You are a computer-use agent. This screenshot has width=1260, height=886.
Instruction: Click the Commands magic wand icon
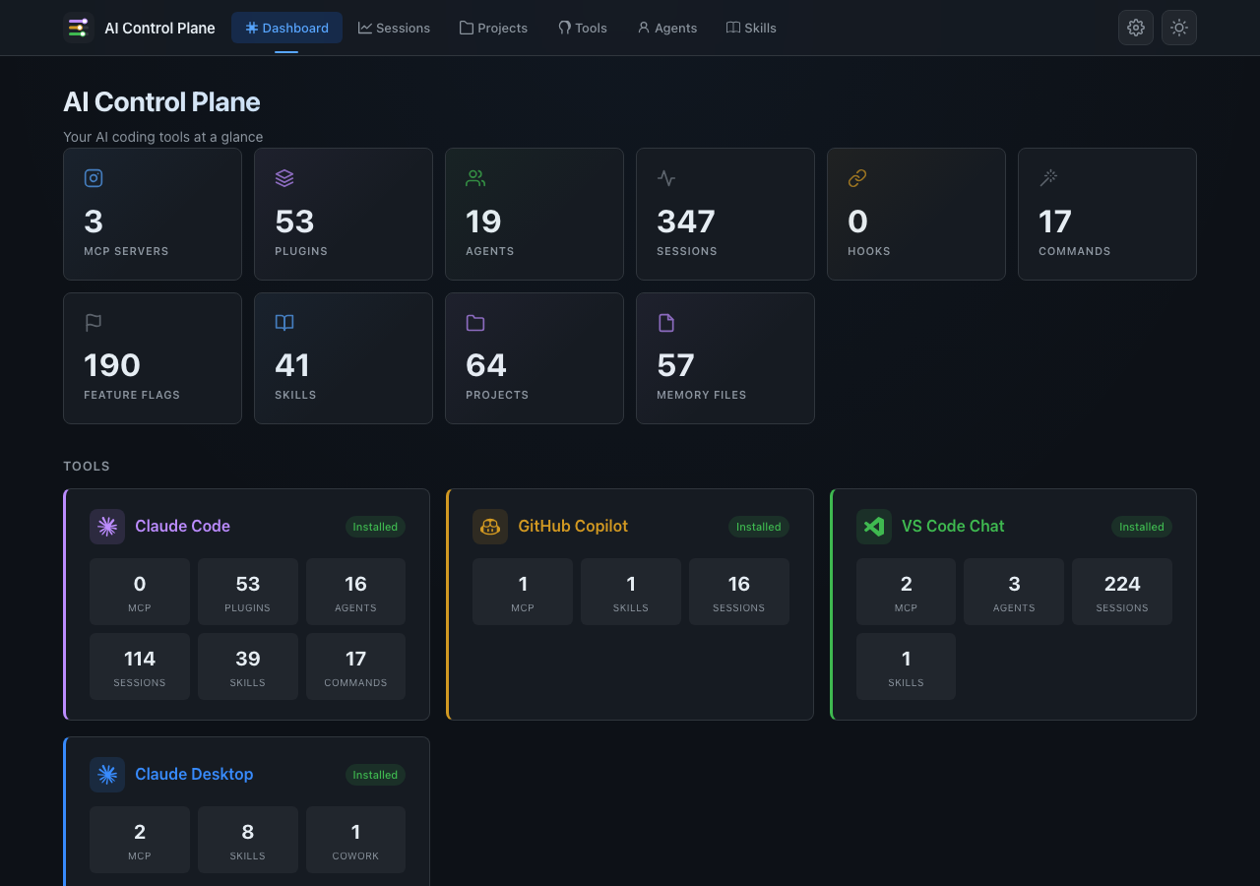coord(1048,178)
